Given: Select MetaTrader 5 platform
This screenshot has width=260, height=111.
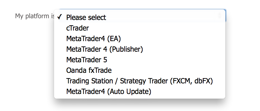Looking at the screenshot, I should click(140, 60).
